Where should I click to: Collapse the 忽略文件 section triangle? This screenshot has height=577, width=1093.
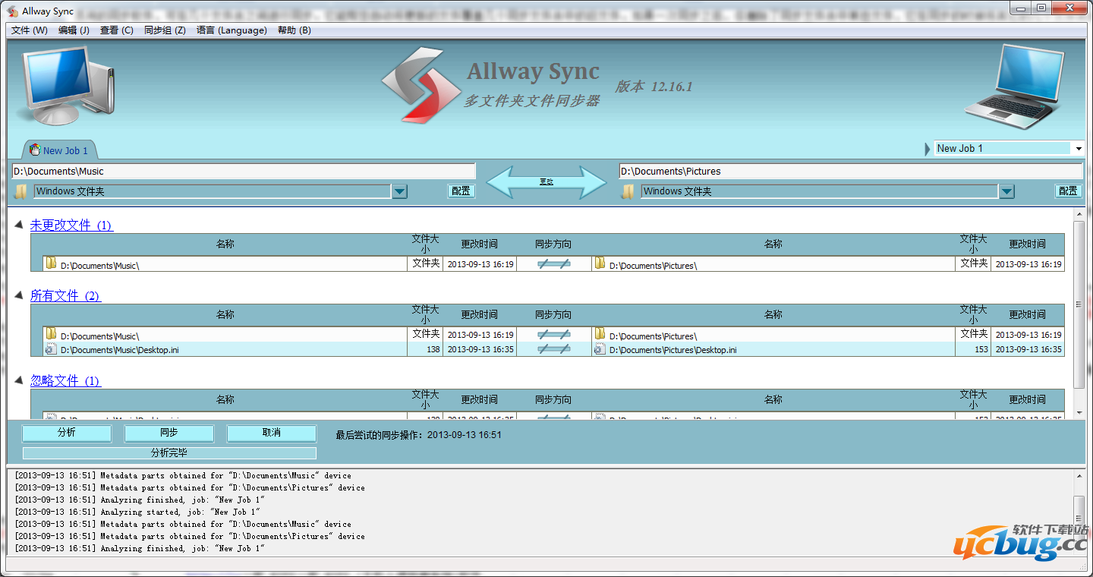click(x=18, y=380)
